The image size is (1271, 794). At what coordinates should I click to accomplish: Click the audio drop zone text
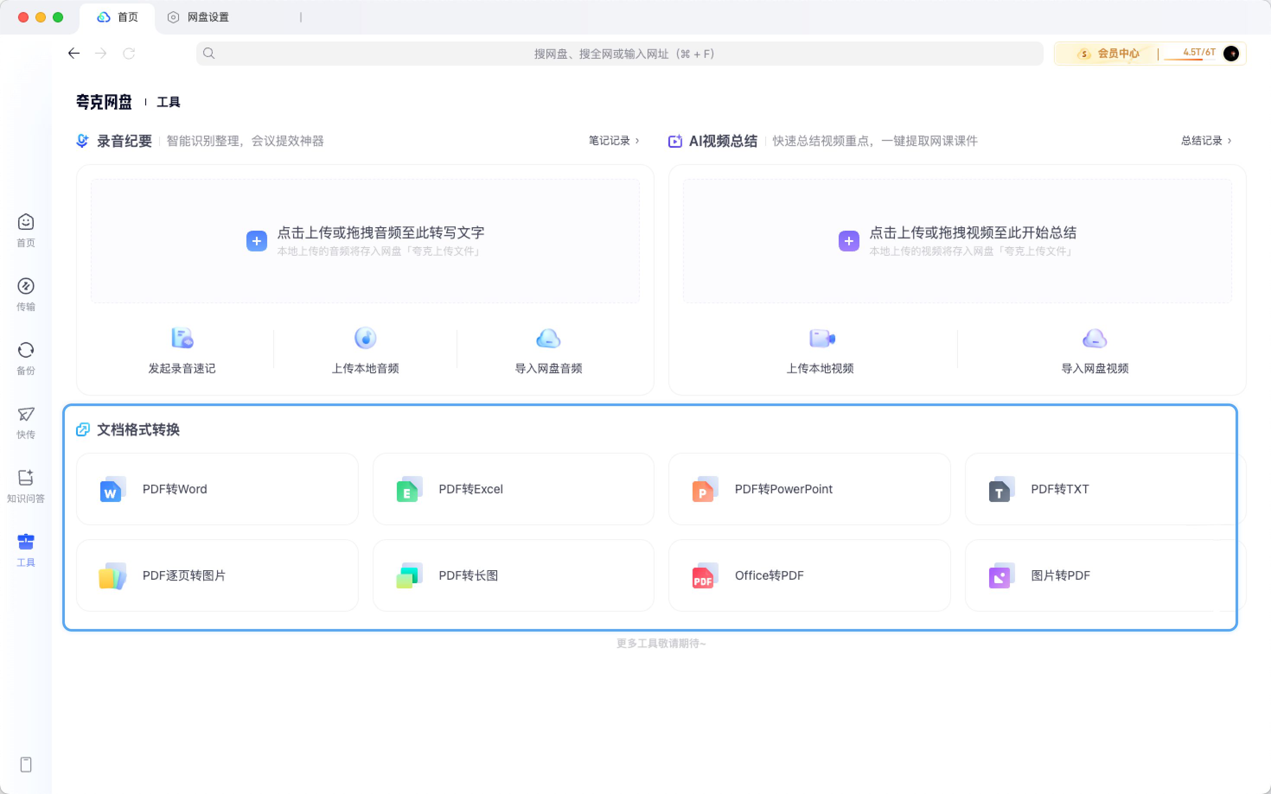click(380, 232)
